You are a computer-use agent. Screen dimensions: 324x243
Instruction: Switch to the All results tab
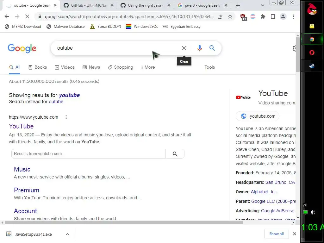15,67
